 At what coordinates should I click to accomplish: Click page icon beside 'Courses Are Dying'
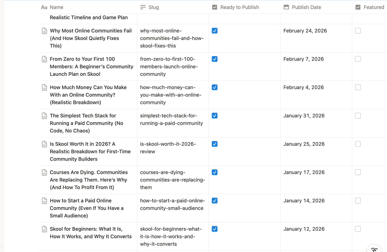coord(45,173)
